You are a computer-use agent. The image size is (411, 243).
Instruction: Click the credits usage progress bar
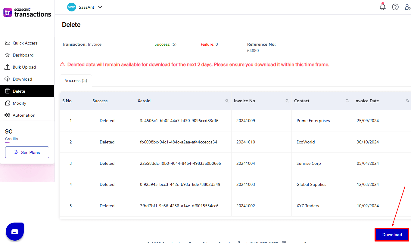pyautogui.click(x=27, y=142)
